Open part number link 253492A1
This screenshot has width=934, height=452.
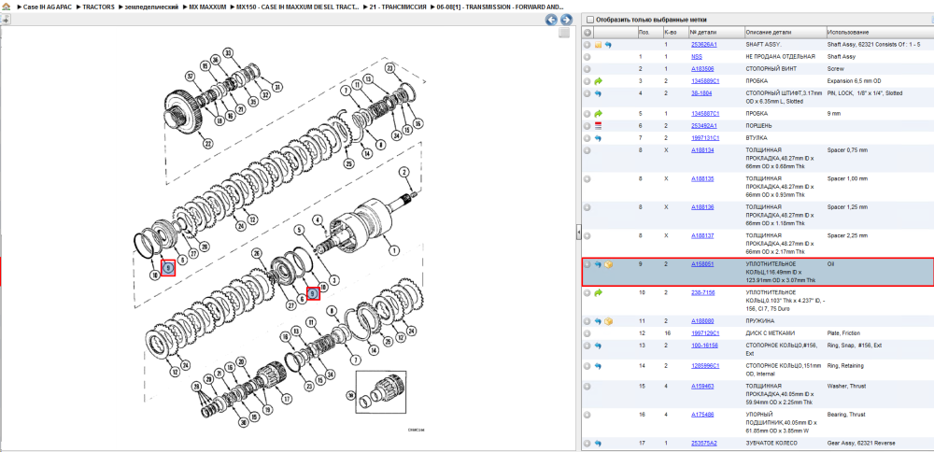click(x=704, y=126)
